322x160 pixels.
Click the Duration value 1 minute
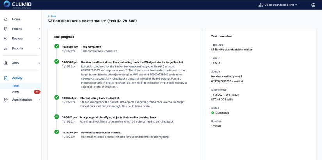pyautogui.click(x=216, y=126)
